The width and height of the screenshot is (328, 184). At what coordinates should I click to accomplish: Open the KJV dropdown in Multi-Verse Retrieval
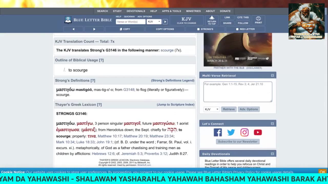tap(212, 109)
